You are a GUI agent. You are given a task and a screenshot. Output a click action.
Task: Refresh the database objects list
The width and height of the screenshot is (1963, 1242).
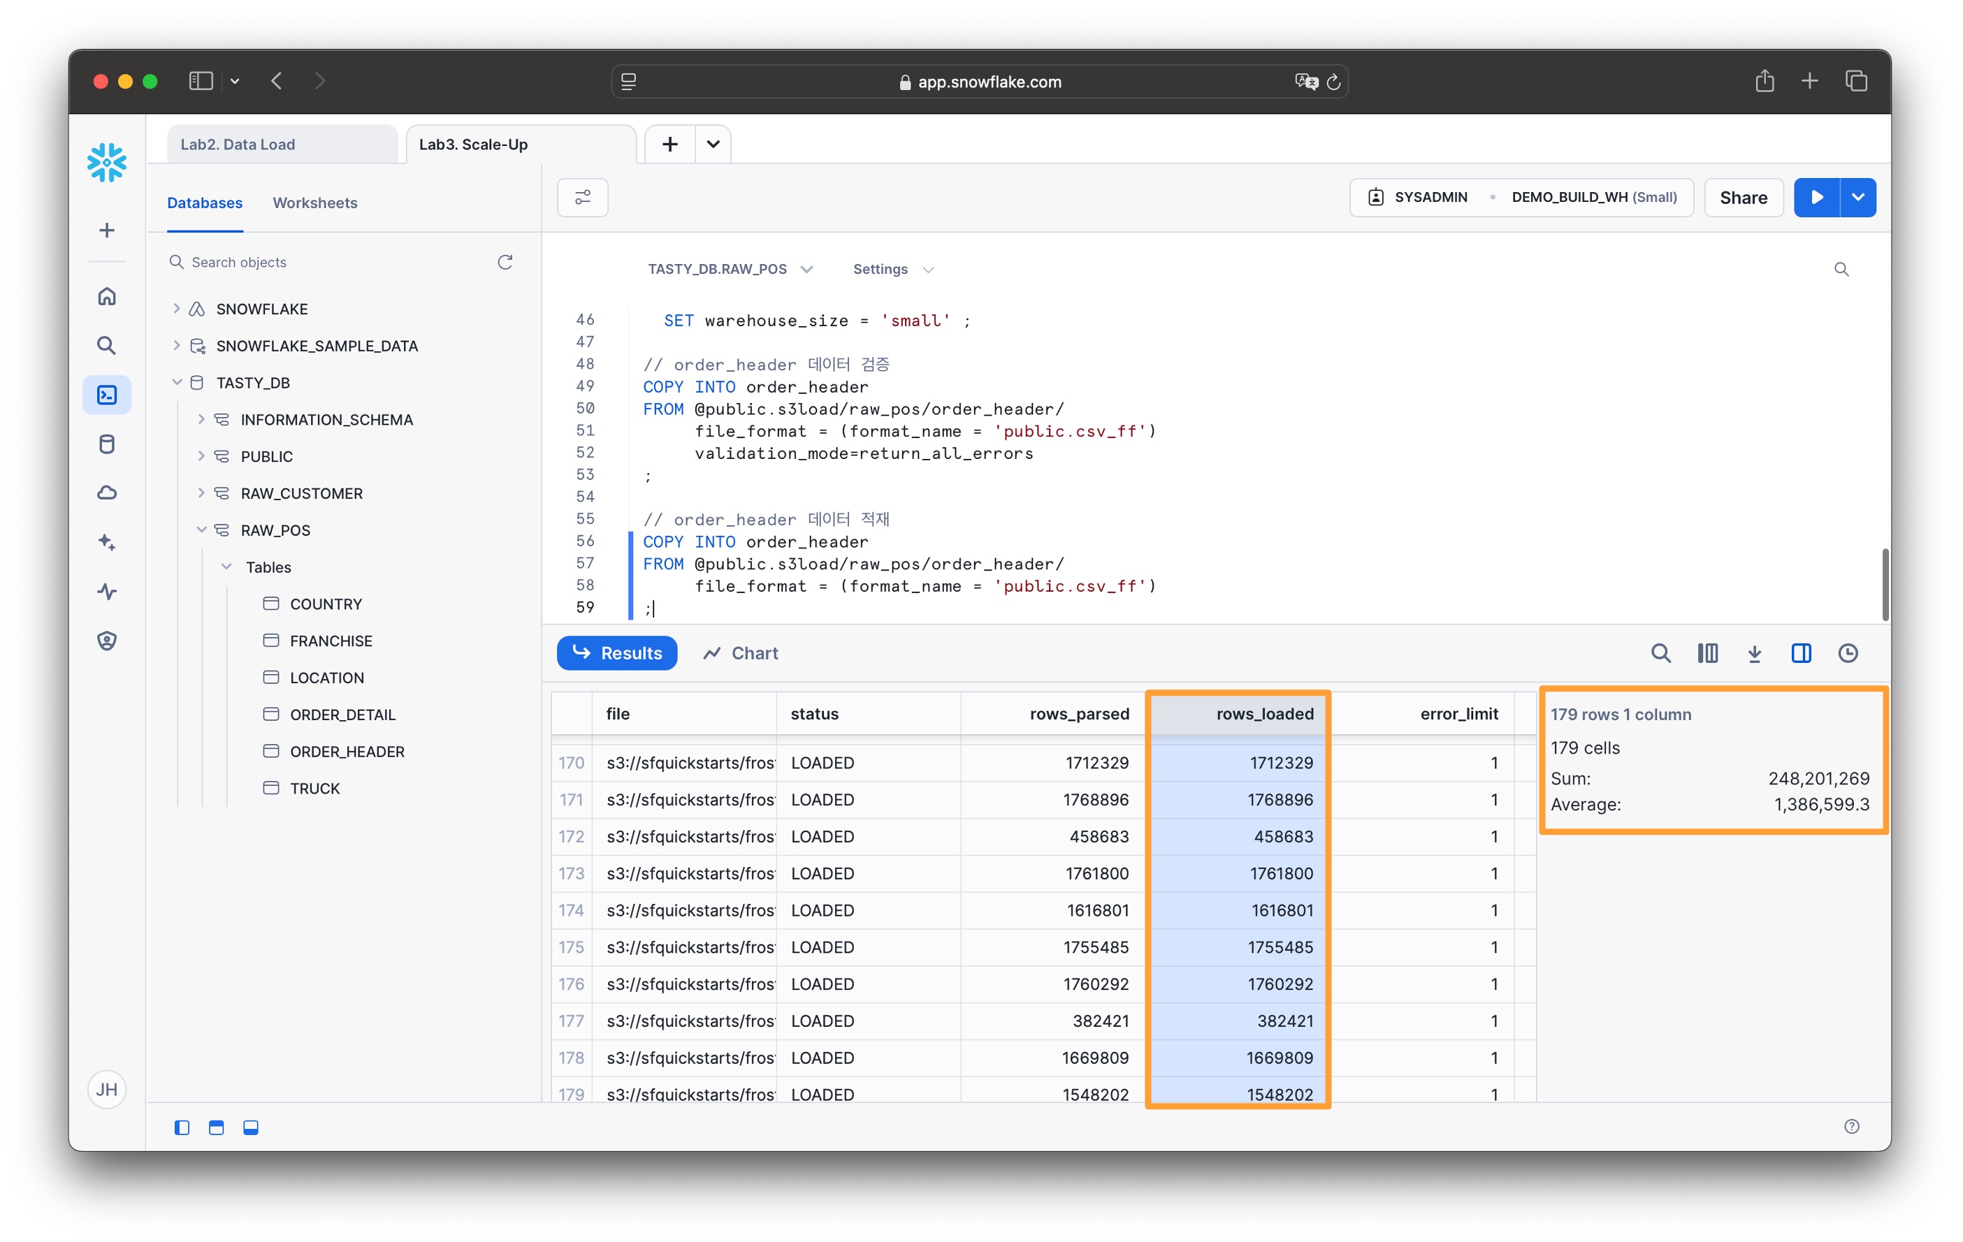(x=505, y=263)
